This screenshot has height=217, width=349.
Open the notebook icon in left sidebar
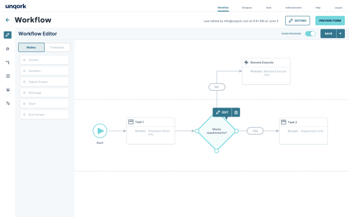8,76
